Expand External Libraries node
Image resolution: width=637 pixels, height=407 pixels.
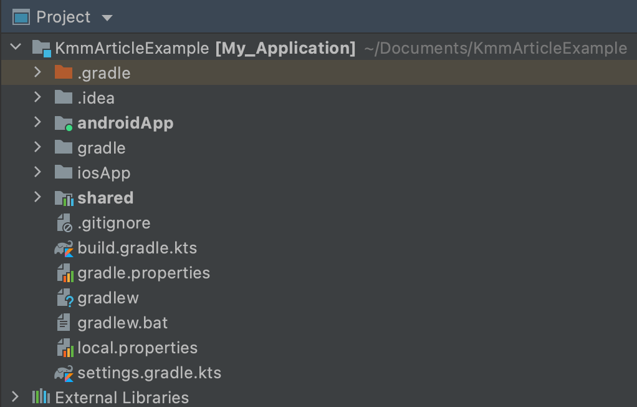click(x=16, y=396)
